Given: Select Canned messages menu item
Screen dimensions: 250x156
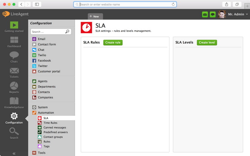Looking at the screenshot, I should 54,128.
